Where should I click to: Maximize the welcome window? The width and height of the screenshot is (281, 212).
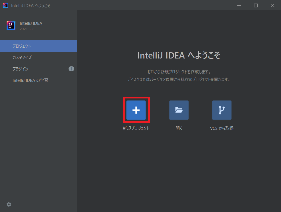[256, 5]
